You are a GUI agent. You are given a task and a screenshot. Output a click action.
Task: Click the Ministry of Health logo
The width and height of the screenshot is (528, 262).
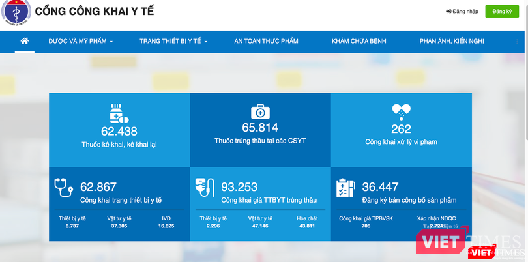point(16,12)
